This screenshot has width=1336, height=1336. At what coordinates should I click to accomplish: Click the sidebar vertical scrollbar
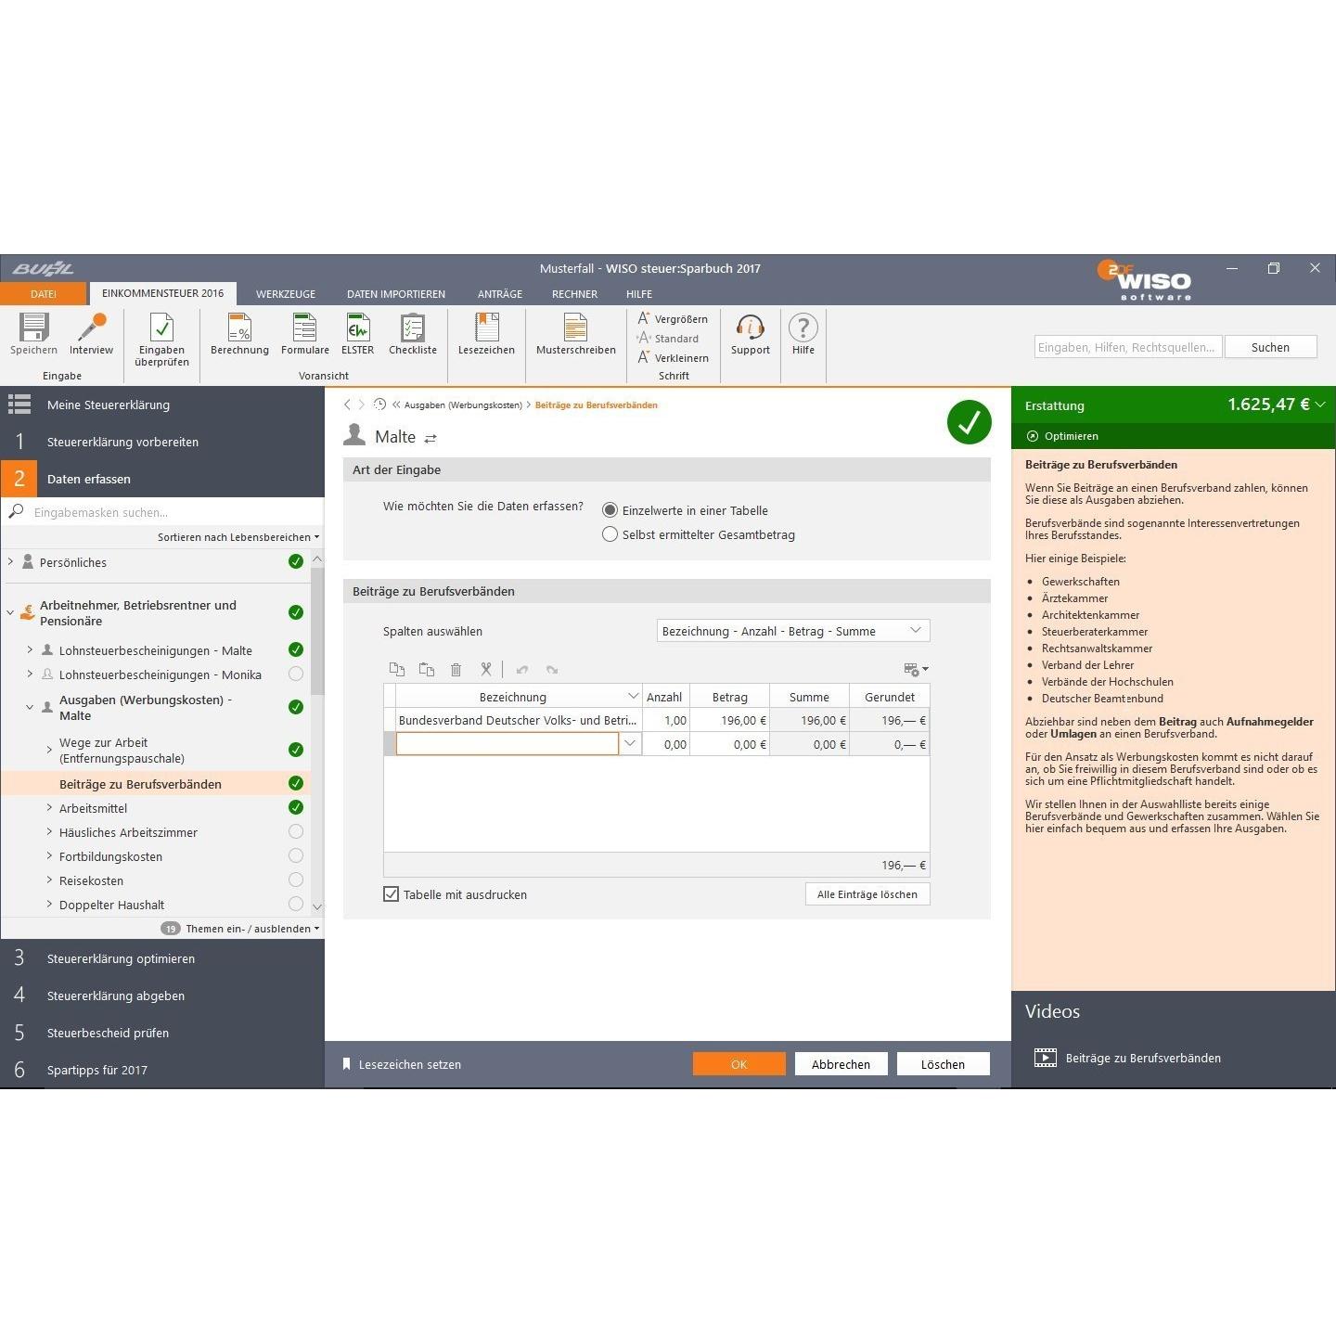pyautogui.click(x=317, y=631)
